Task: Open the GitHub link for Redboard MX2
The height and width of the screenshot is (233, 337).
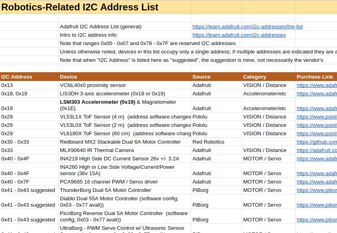Action: click(316, 142)
